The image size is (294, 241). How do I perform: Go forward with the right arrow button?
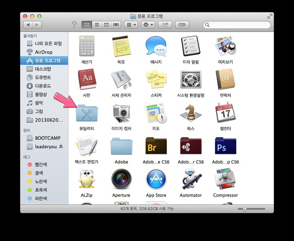click(x=37, y=25)
